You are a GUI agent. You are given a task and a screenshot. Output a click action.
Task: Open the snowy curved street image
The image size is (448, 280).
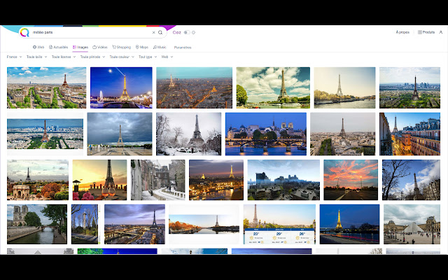click(158, 180)
